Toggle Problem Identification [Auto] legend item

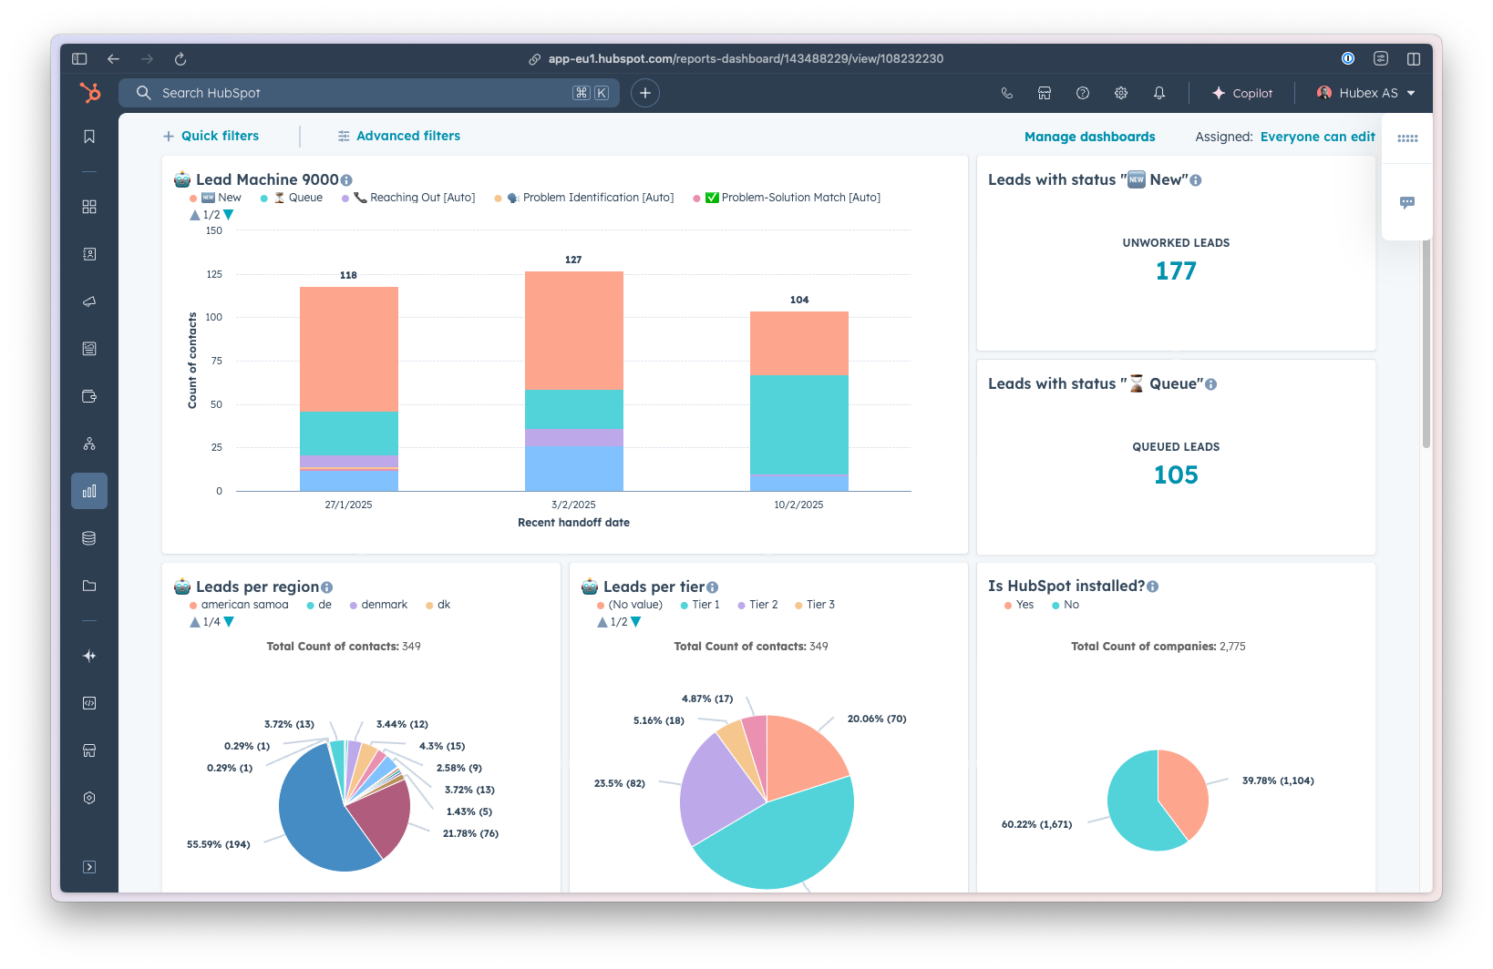tap(584, 198)
